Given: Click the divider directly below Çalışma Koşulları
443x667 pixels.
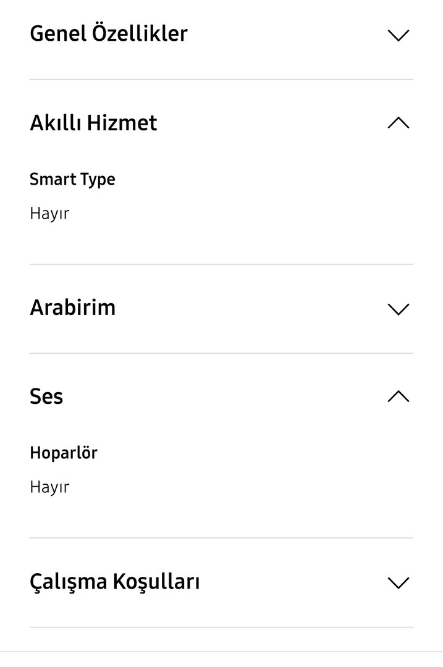Looking at the screenshot, I should tap(221, 627).
